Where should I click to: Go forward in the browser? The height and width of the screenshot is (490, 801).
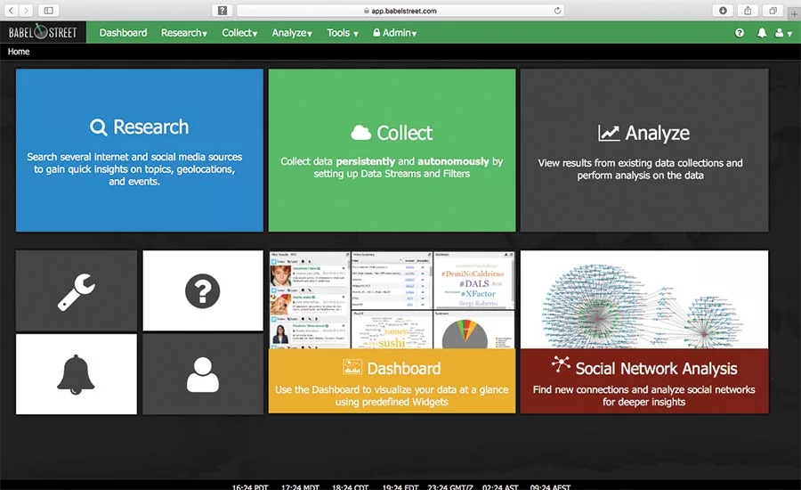click(x=26, y=10)
